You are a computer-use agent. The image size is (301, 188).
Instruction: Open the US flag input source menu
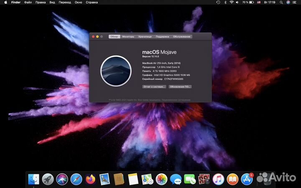pyautogui.click(x=259, y=3)
